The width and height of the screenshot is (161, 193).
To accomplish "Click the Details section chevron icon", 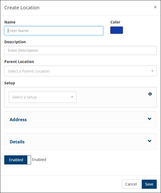I will (149, 141).
